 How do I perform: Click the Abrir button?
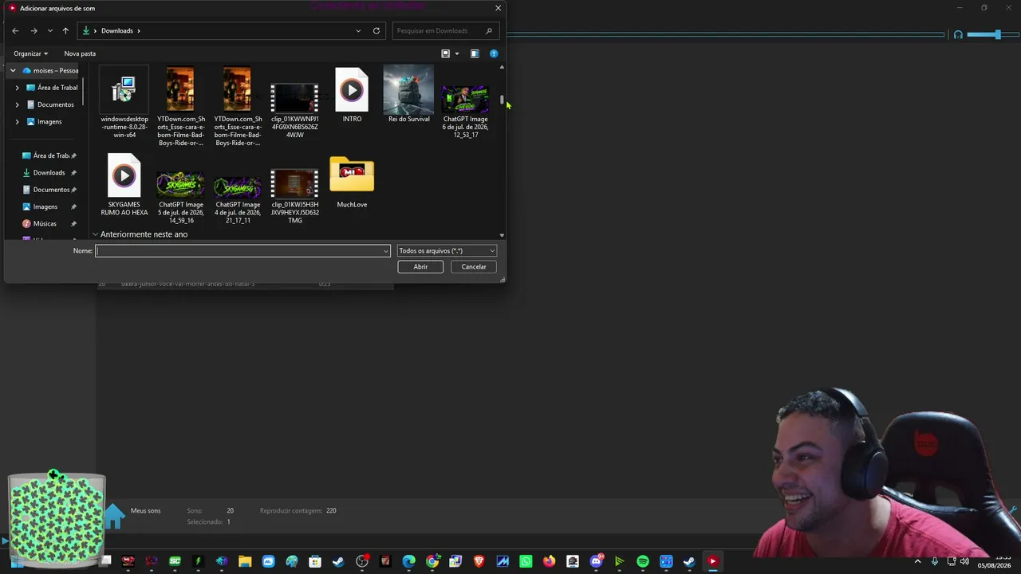pos(420,267)
